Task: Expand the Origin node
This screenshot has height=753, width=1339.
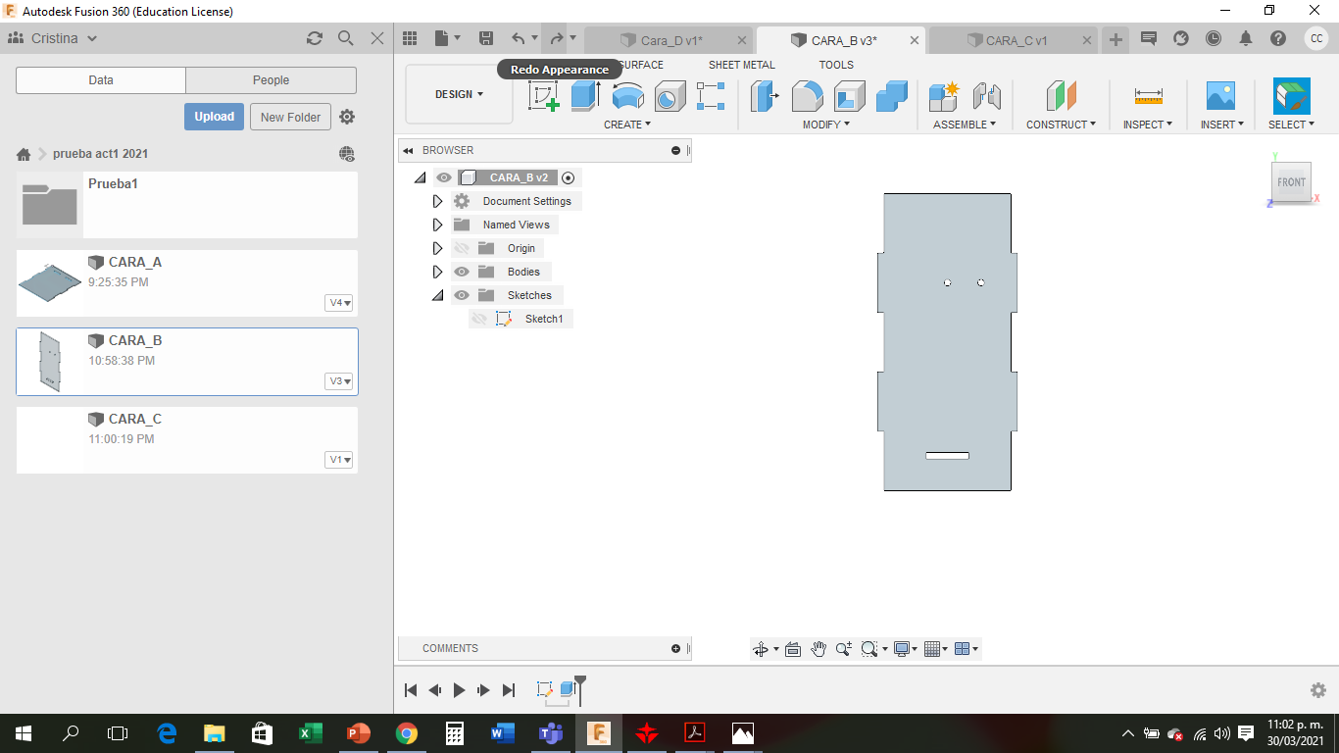Action: [x=438, y=248]
